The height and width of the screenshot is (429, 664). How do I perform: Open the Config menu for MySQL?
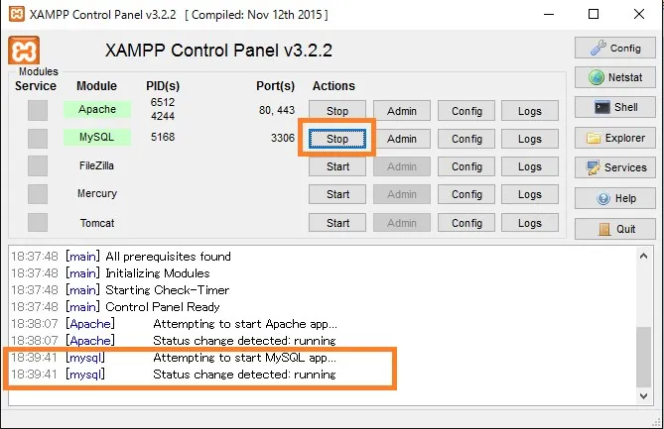(x=466, y=139)
